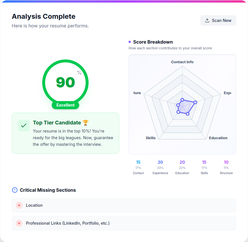Viewport: 248px width, 242px height.
Task: Click the Experience score of 30
Action: pyautogui.click(x=160, y=162)
